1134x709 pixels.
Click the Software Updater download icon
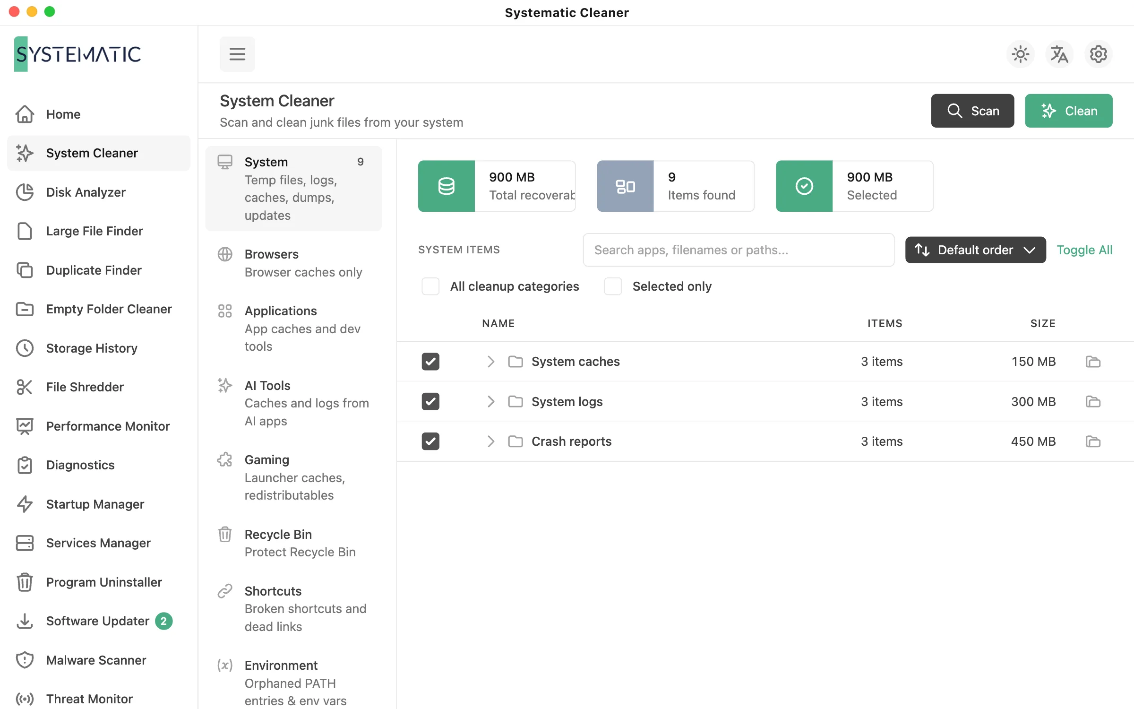25,621
